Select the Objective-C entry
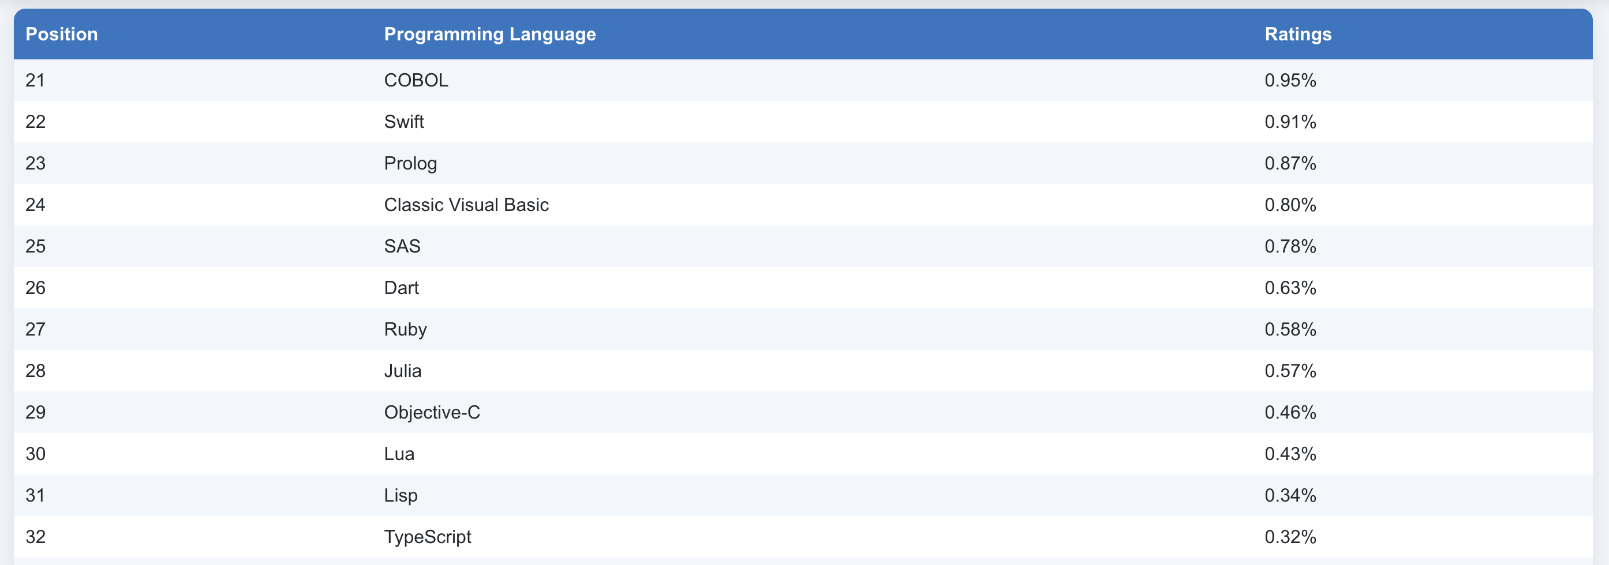Image resolution: width=1609 pixels, height=565 pixels. (432, 413)
